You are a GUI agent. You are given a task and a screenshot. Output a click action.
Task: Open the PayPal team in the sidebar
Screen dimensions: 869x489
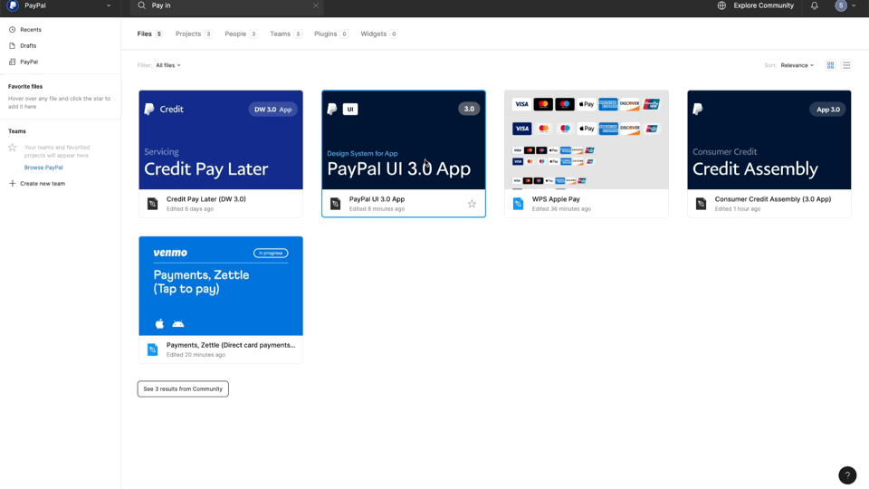point(29,62)
